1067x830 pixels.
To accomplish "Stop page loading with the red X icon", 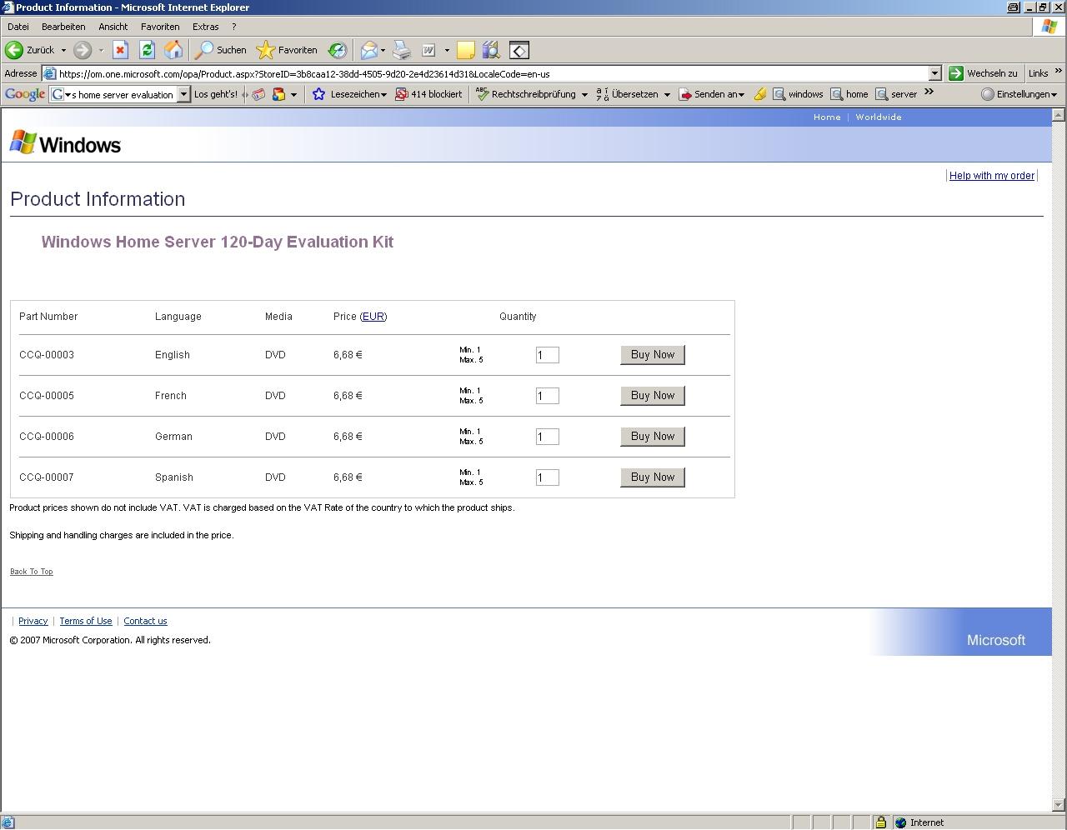I will (x=120, y=50).
